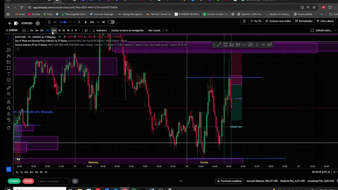This screenshot has width=338, height=190.
Task: Activate the zoom-in tool
Action: [x=9, y=94]
